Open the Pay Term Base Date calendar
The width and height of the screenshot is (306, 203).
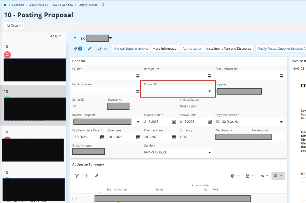click(x=102, y=137)
